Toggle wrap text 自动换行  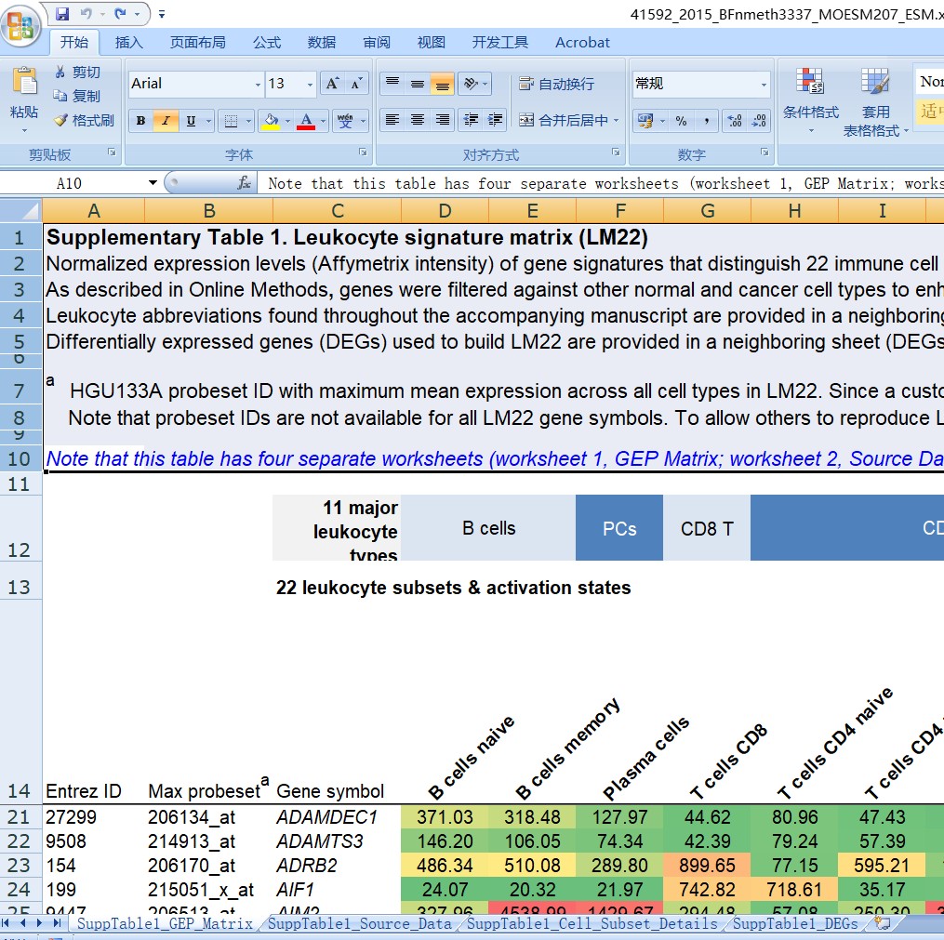click(556, 84)
